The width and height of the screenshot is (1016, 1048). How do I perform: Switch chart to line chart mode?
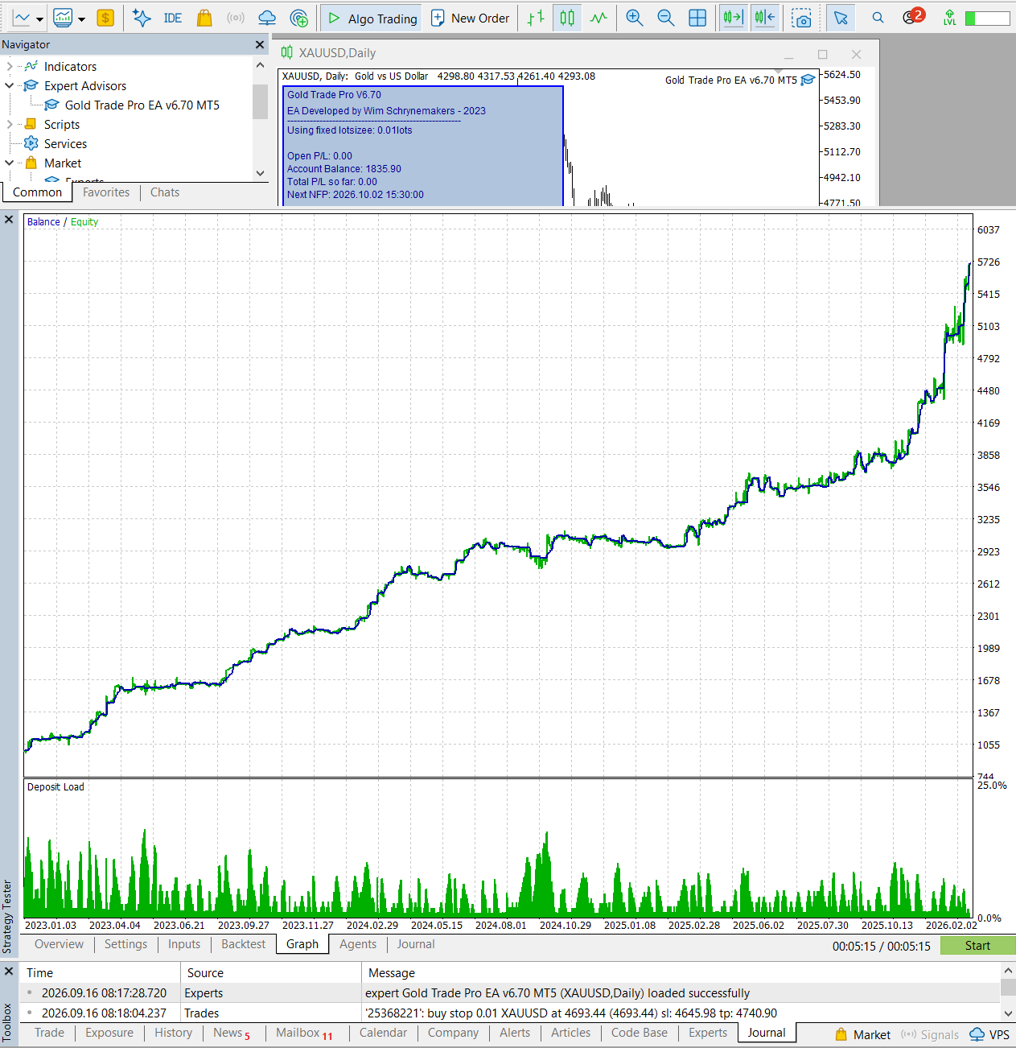click(x=598, y=18)
